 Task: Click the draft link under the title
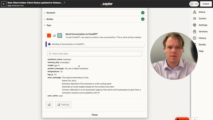click(9, 6)
